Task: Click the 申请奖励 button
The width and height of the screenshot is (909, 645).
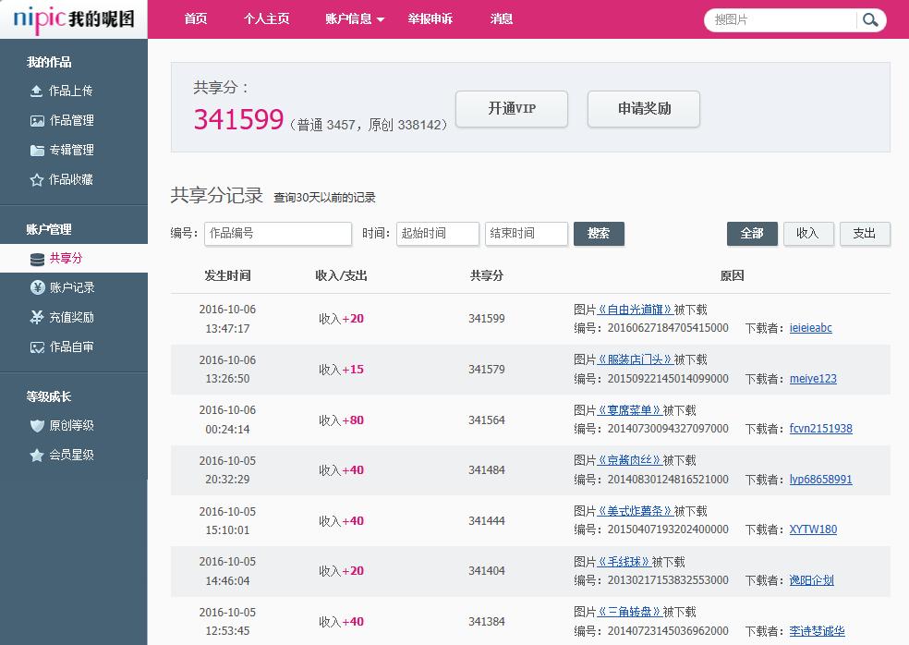Action: [643, 109]
